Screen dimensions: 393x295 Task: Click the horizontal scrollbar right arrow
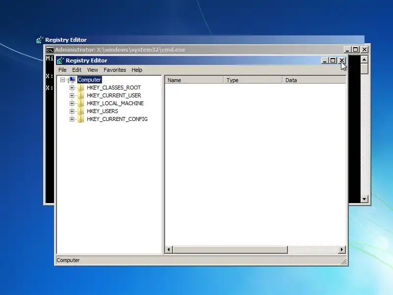click(x=342, y=250)
